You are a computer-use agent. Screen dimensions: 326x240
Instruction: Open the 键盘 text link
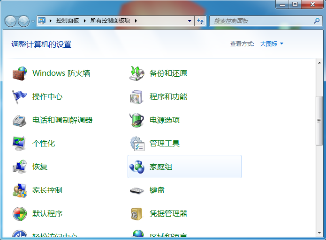(157, 190)
